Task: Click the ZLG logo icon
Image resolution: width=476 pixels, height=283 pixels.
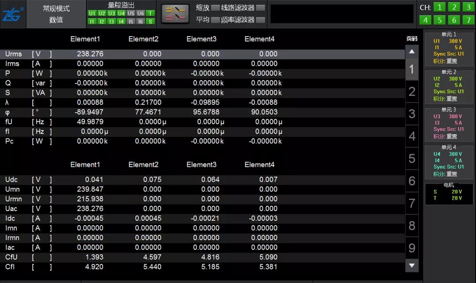Action: 13,14
